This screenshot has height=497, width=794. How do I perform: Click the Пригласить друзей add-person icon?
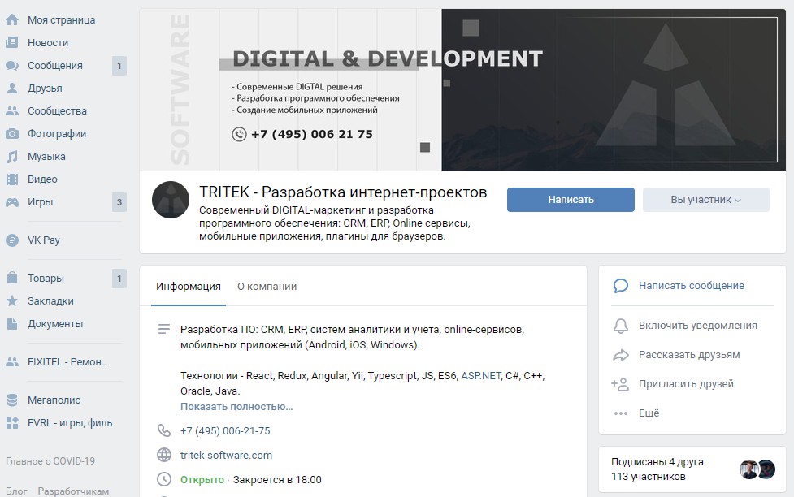click(621, 384)
